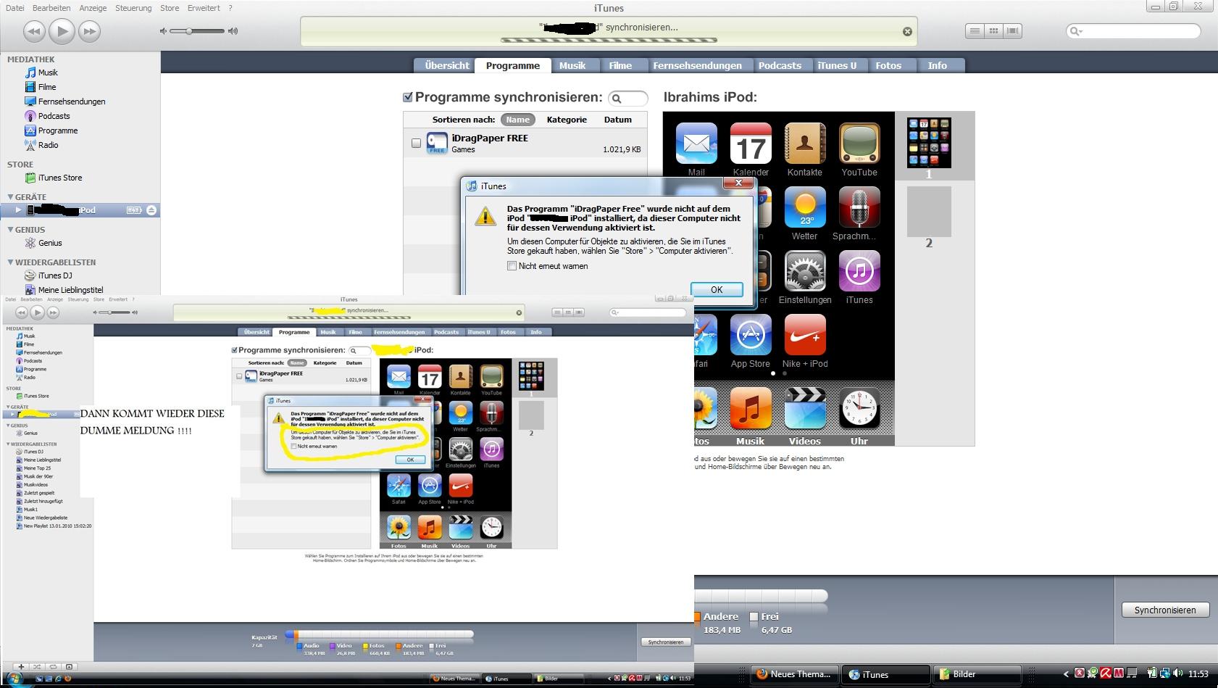Open Programme in the sidebar
The height and width of the screenshot is (688, 1218).
click(57, 130)
